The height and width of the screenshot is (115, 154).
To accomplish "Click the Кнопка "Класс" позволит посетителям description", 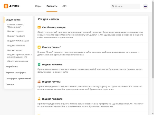I will [x=88, y=53].
